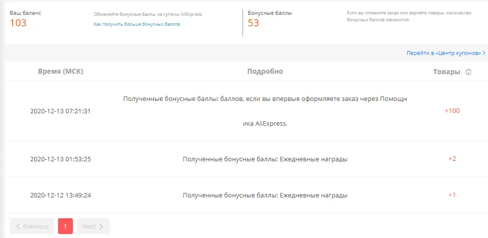Click the Товары column header
Screen dimensions: 488x238
(x=447, y=72)
